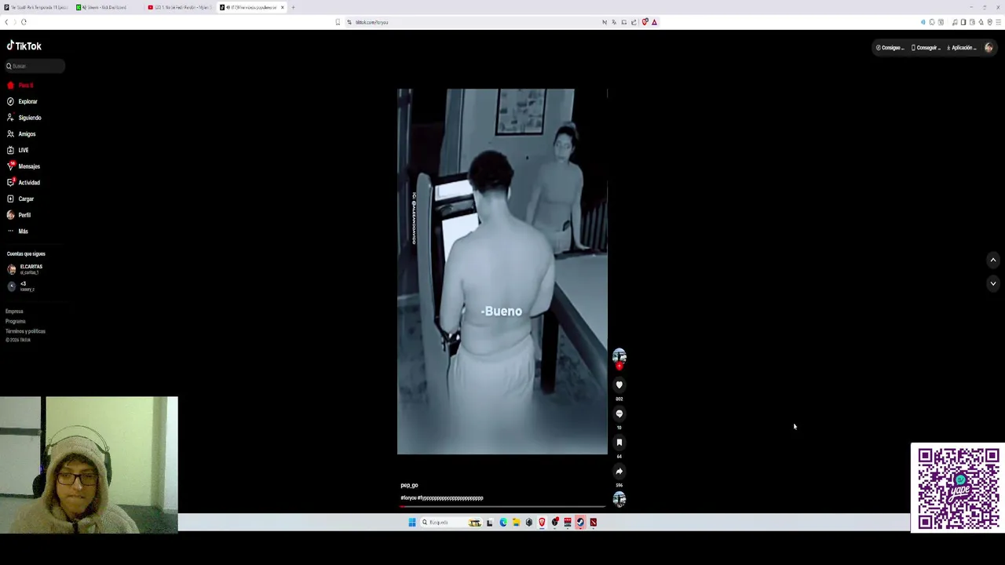Open Microsoft Edge from taskbar

click(x=503, y=523)
